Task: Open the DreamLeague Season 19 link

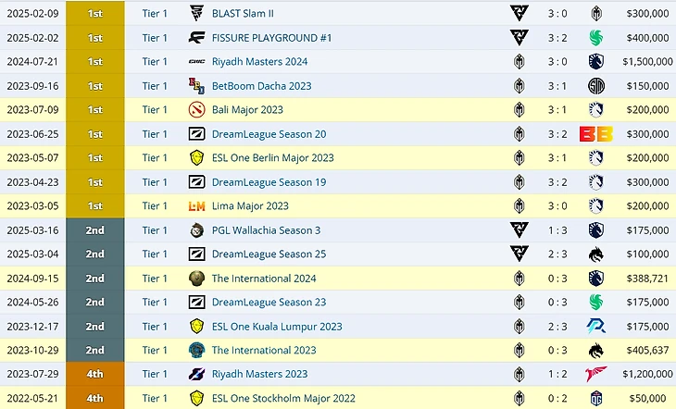Action: click(x=269, y=182)
